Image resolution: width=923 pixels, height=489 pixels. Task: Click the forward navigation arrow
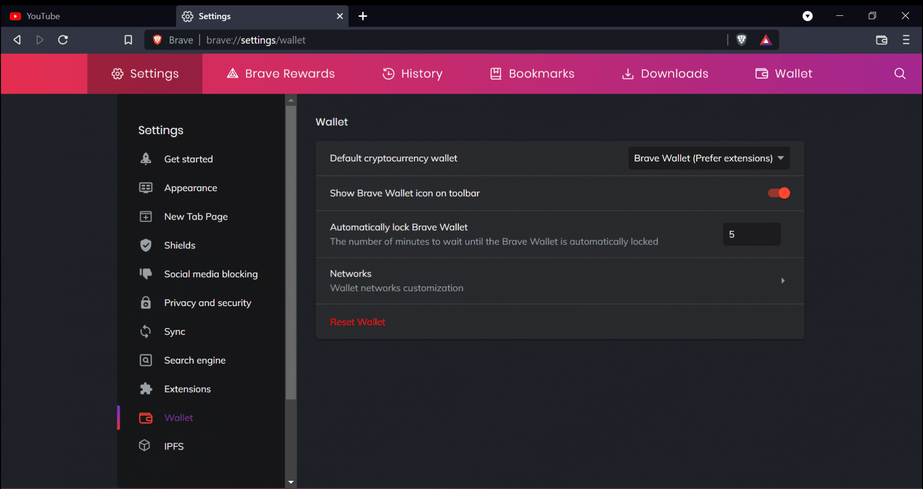(40, 40)
